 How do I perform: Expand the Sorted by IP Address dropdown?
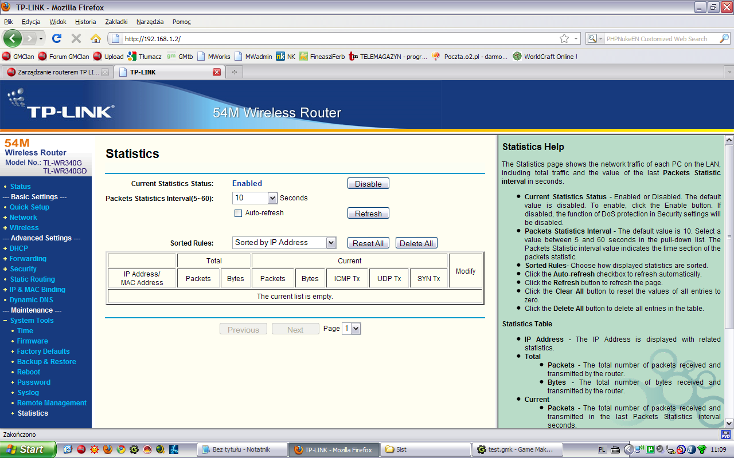pos(331,243)
